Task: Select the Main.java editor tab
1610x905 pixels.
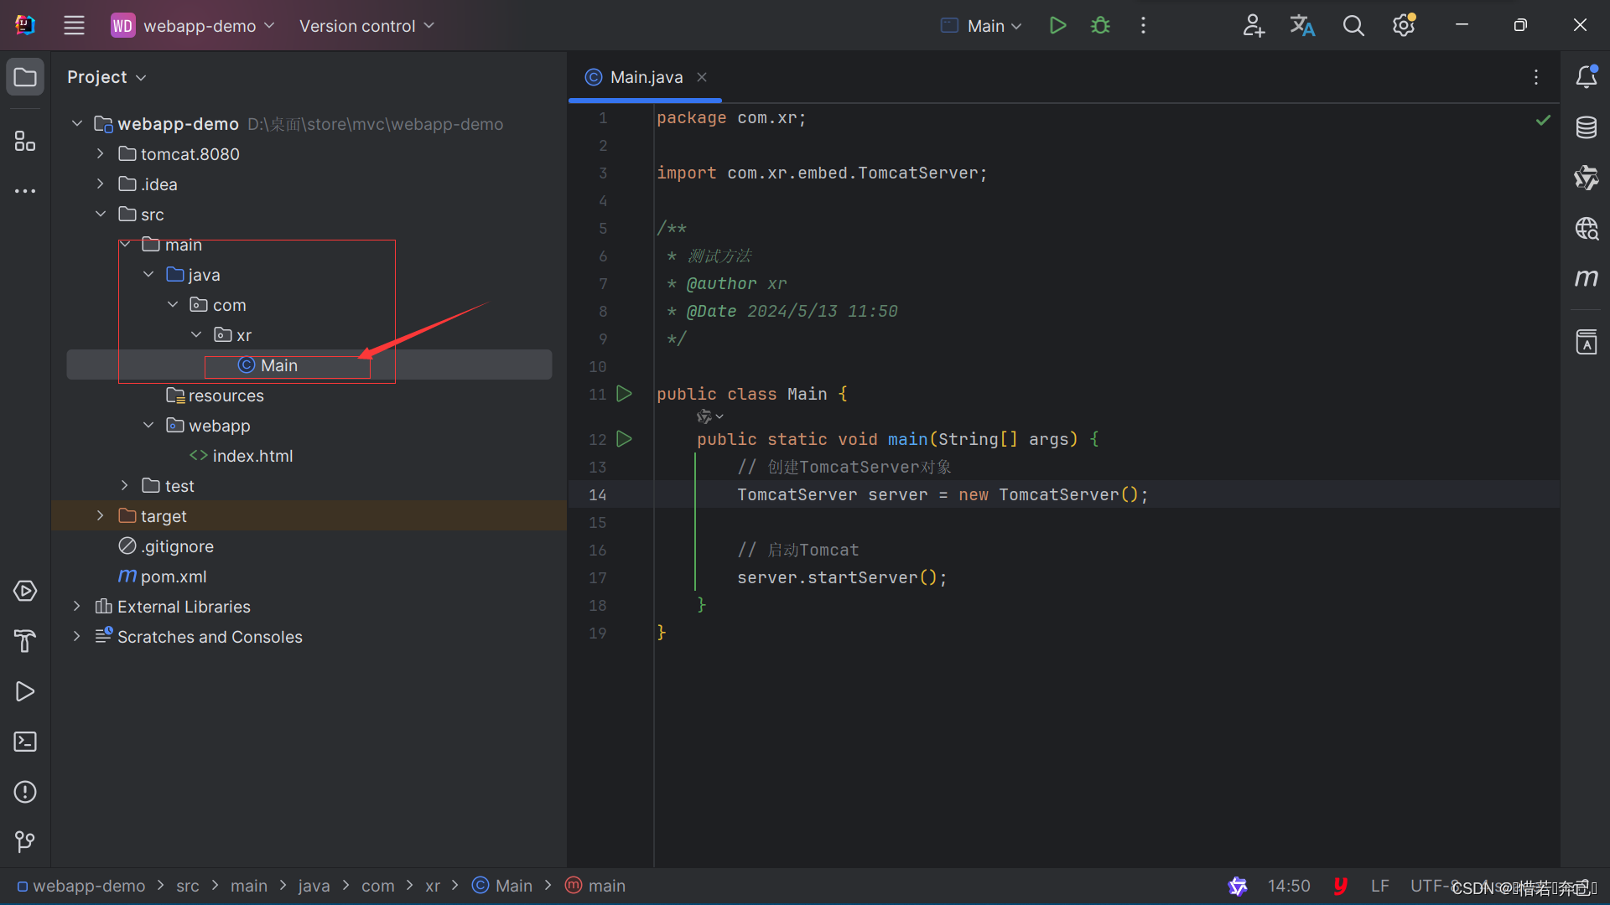Action: (646, 77)
